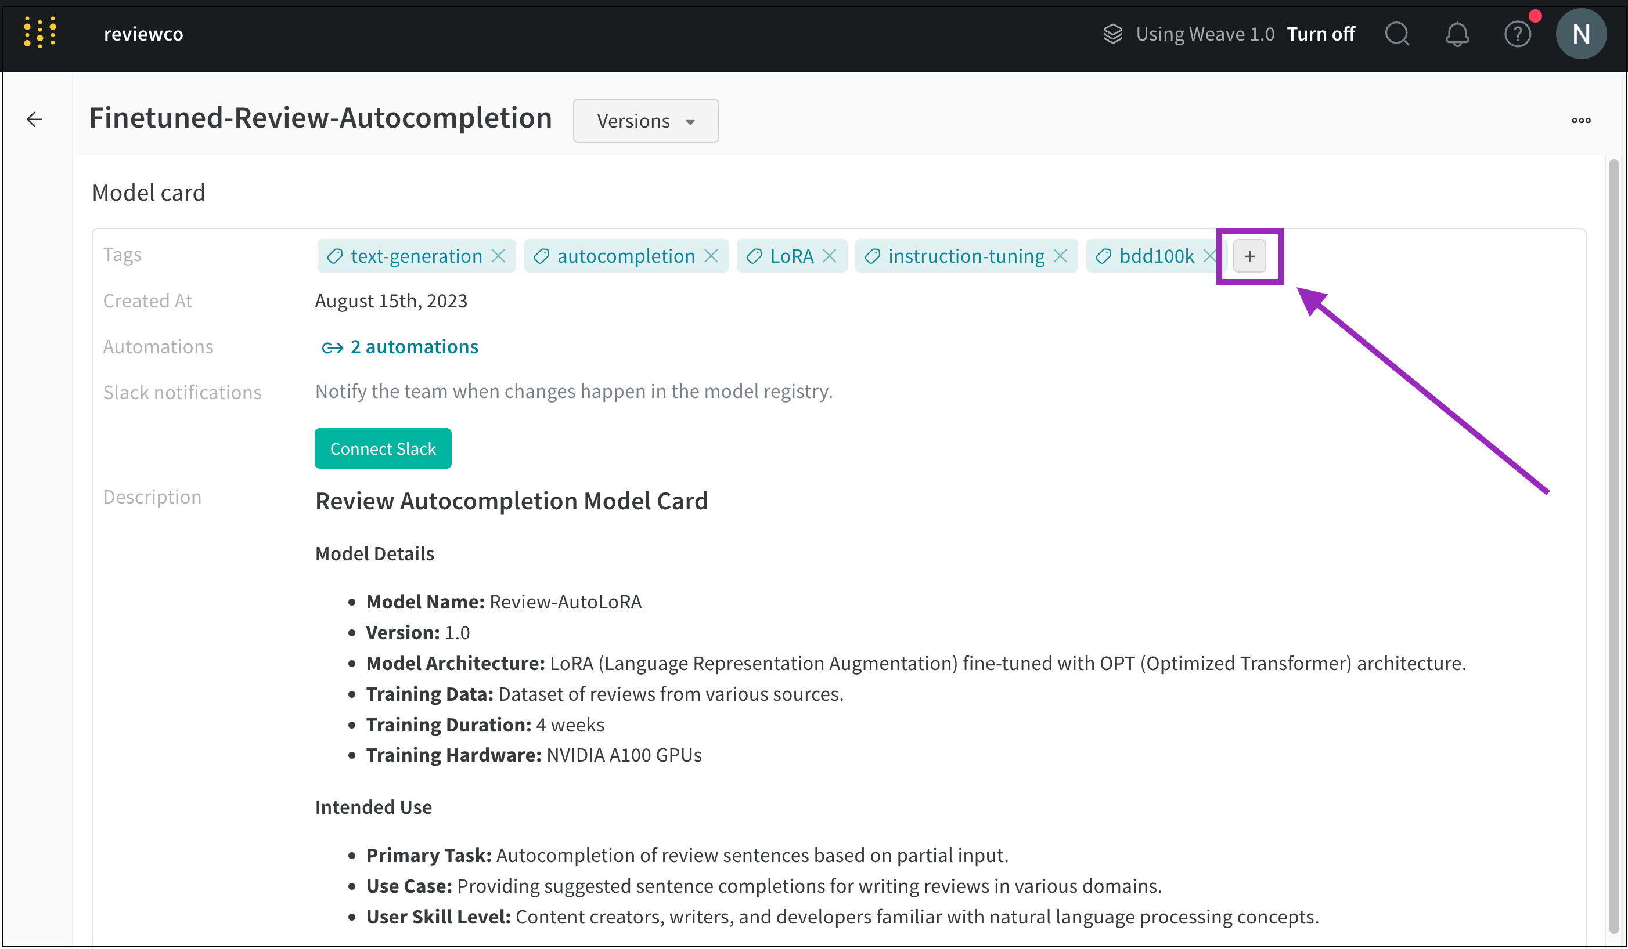Image resolution: width=1628 pixels, height=949 pixels.
Task: Remove the text-generation tag
Action: (x=498, y=256)
